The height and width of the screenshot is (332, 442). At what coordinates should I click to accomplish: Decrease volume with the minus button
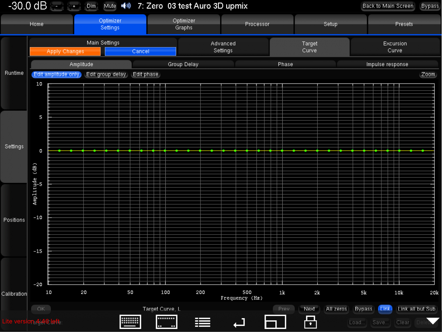pyautogui.click(x=57, y=6)
